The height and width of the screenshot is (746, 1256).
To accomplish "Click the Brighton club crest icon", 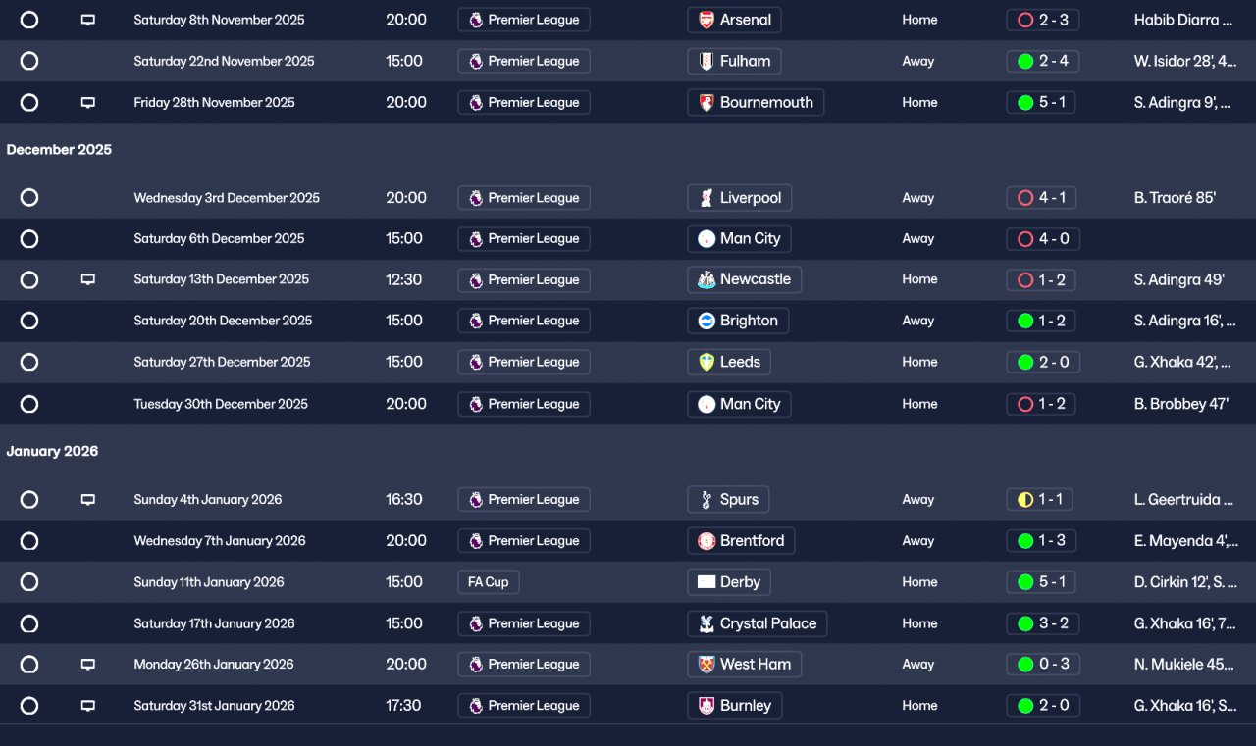I will [x=706, y=321].
